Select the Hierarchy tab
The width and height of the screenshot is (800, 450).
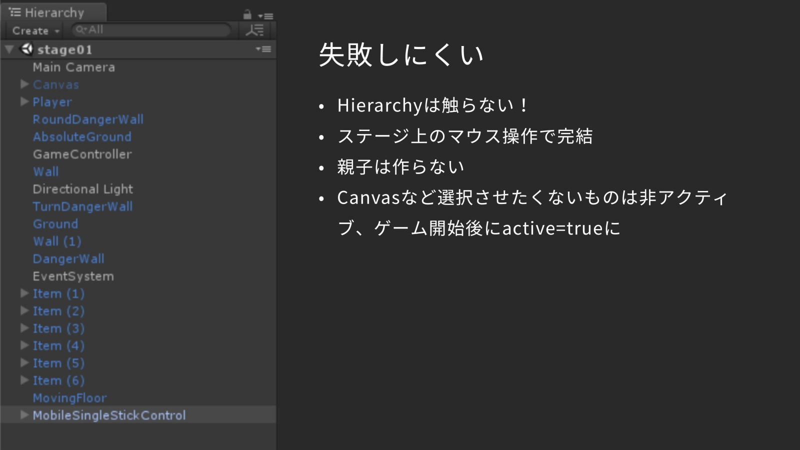pyautogui.click(x=53, y=12)
